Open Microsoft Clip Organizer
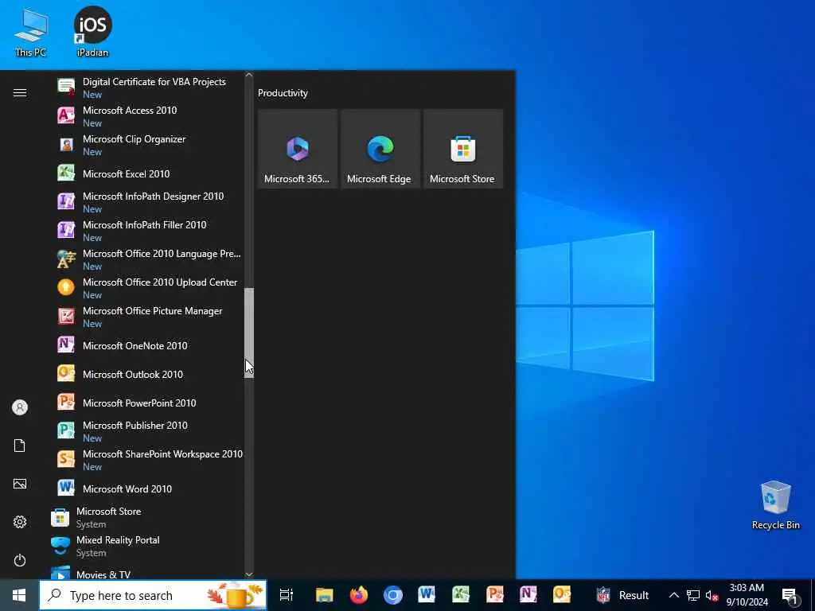The width and height of the screenshot is (815, 611). [x=146, y=145]
